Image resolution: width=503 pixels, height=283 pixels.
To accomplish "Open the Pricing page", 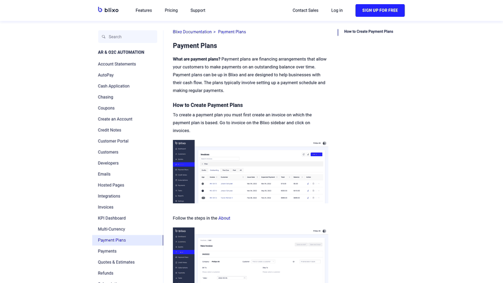I will pos(171,10).
